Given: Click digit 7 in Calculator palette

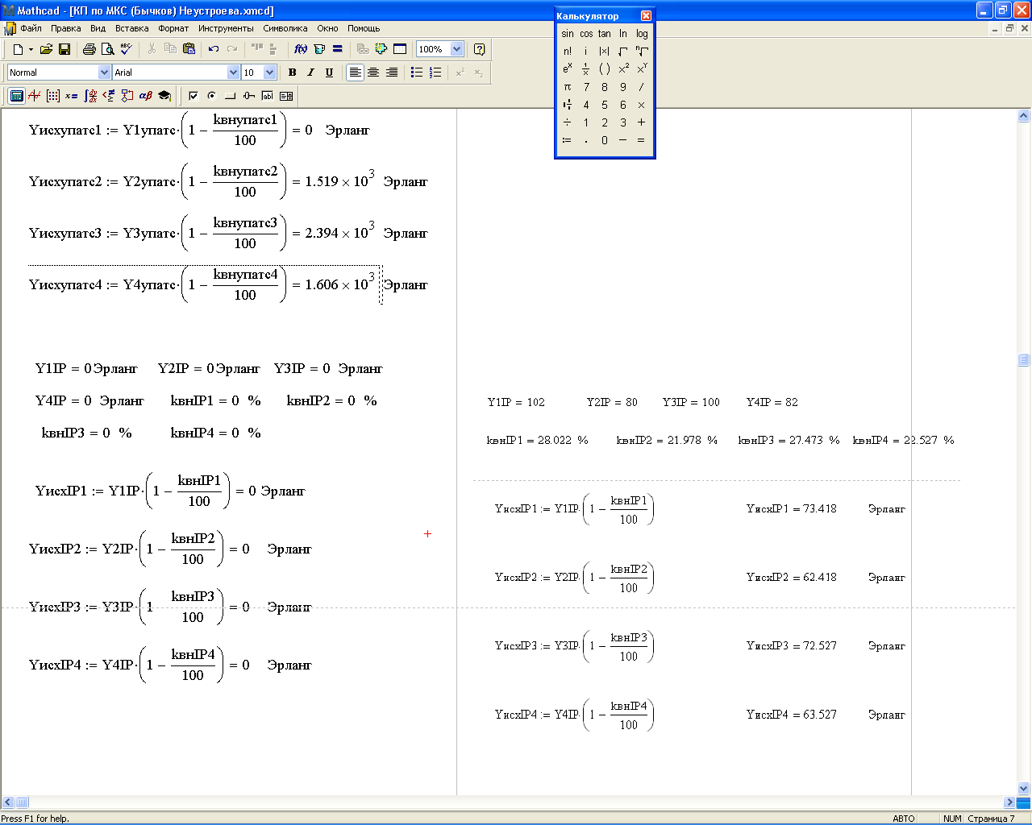Looking at the screenshot, I should (586, 87).
